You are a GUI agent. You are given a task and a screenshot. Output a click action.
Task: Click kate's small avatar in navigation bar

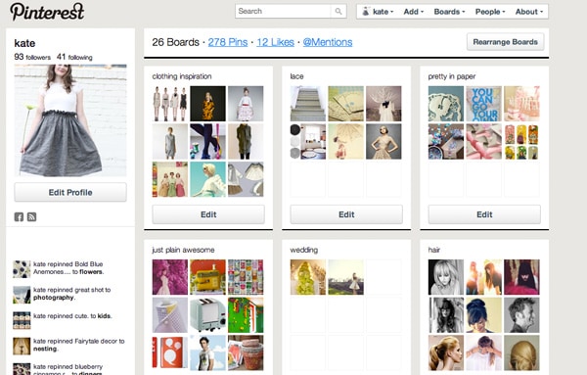click(x=366, y=11)
